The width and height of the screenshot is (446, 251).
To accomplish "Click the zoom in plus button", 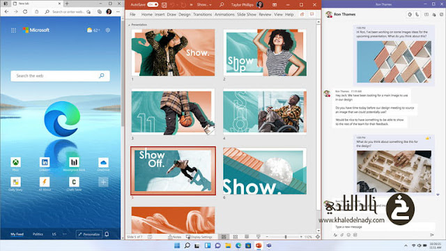I will [301, 237].
